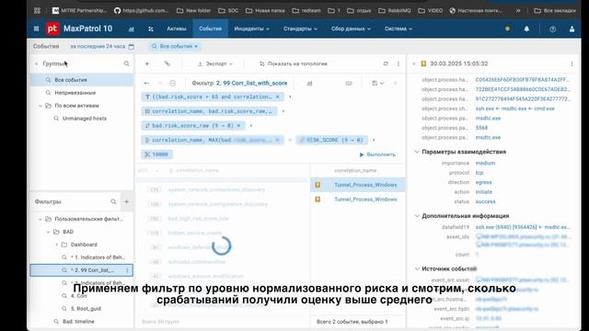Open event card kebab menu

pyautogui.click(x=572, y=63)
